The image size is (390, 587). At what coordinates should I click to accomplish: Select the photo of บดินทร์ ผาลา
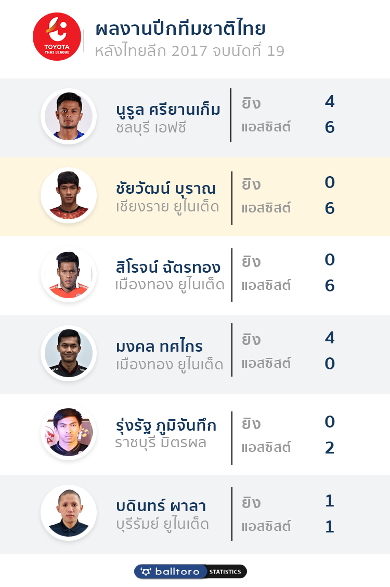point(69,513)
